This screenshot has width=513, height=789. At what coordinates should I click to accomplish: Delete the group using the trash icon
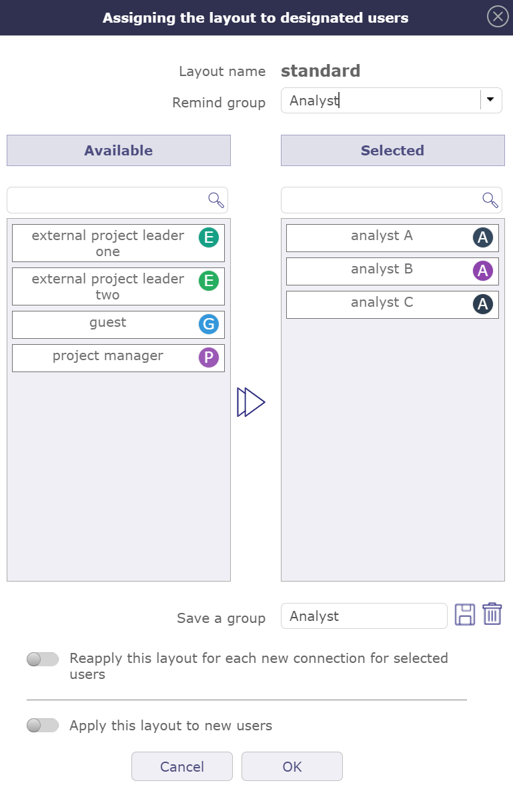coord(491,614)
